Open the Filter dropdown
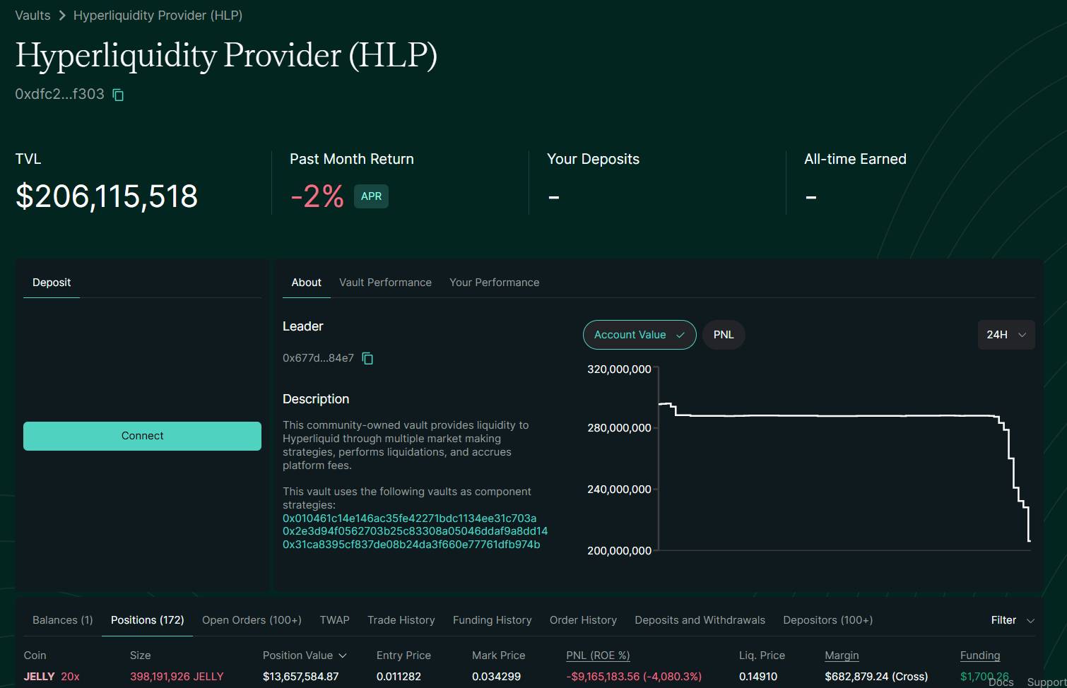Viewport: 1067px width, 688px height. (1013, 620)
